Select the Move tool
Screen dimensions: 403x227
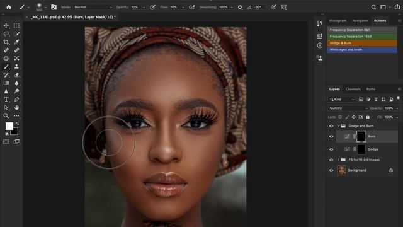point(6,26)
